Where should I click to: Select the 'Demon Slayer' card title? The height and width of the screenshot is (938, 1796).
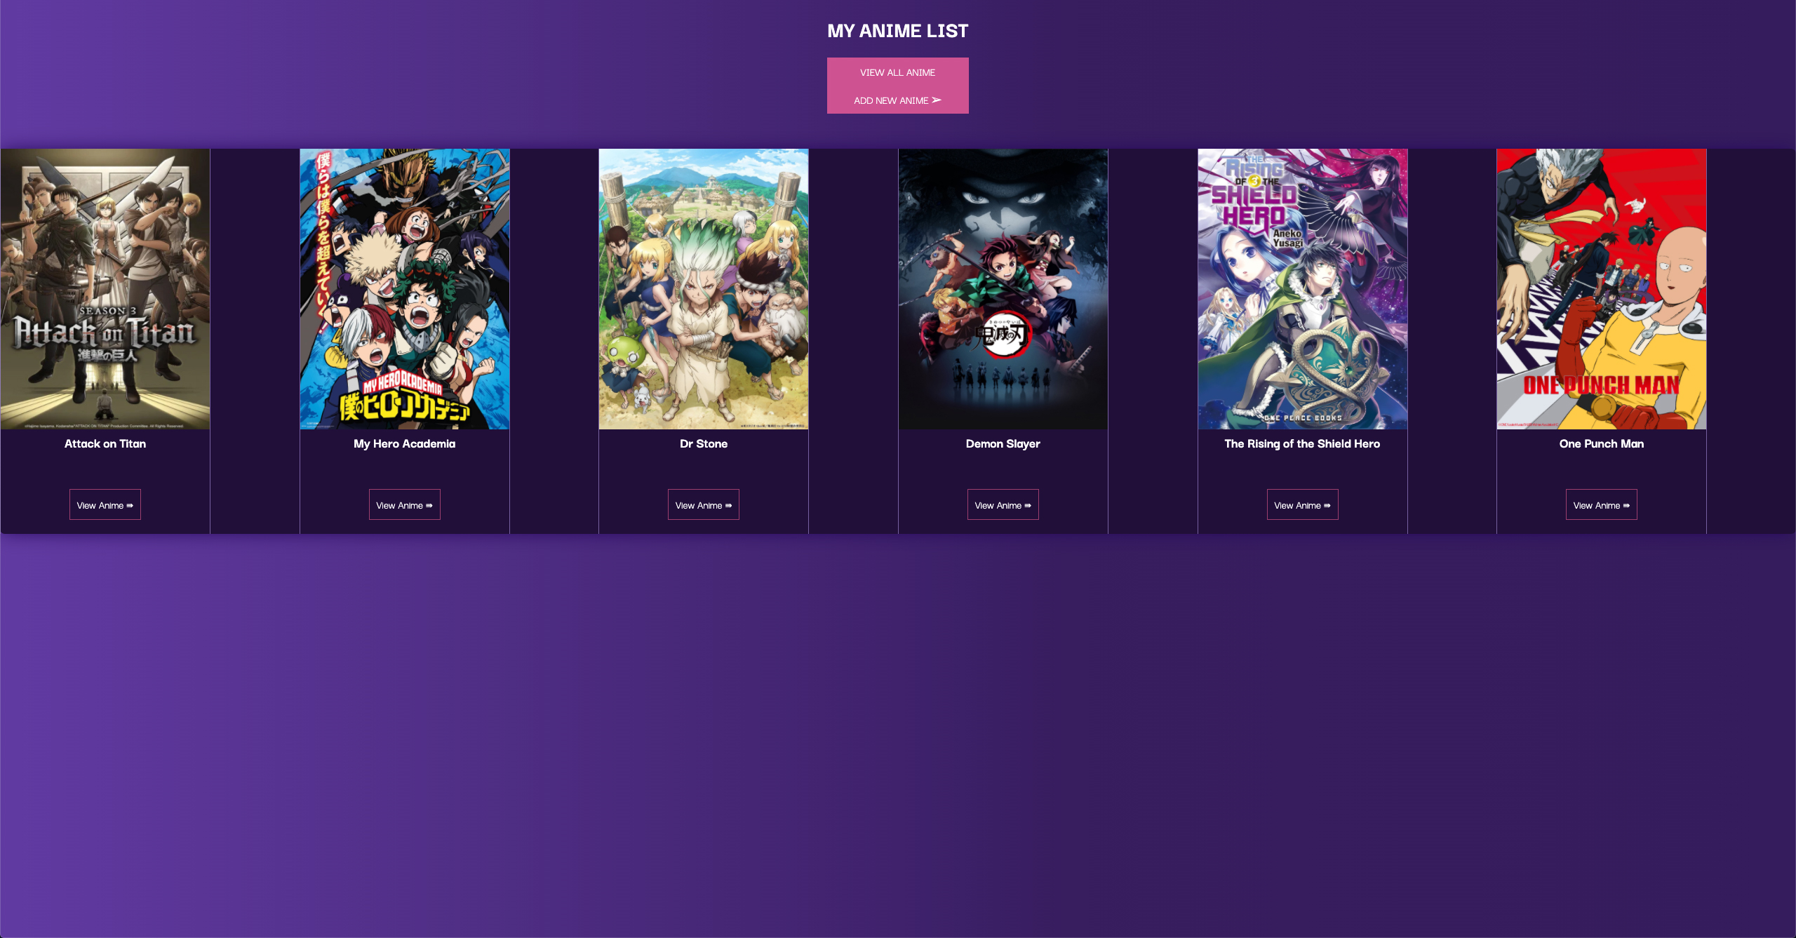(x=1003, y=443)
